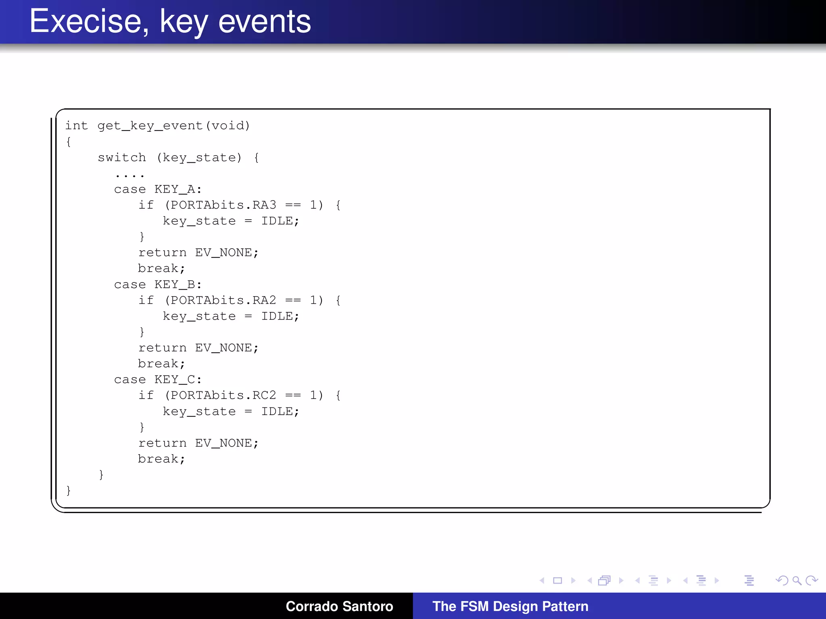The width and height of the screenshot is (826, 619).
Task: Click the four-dot ellipsis line
Action: (x=129, y=176)
